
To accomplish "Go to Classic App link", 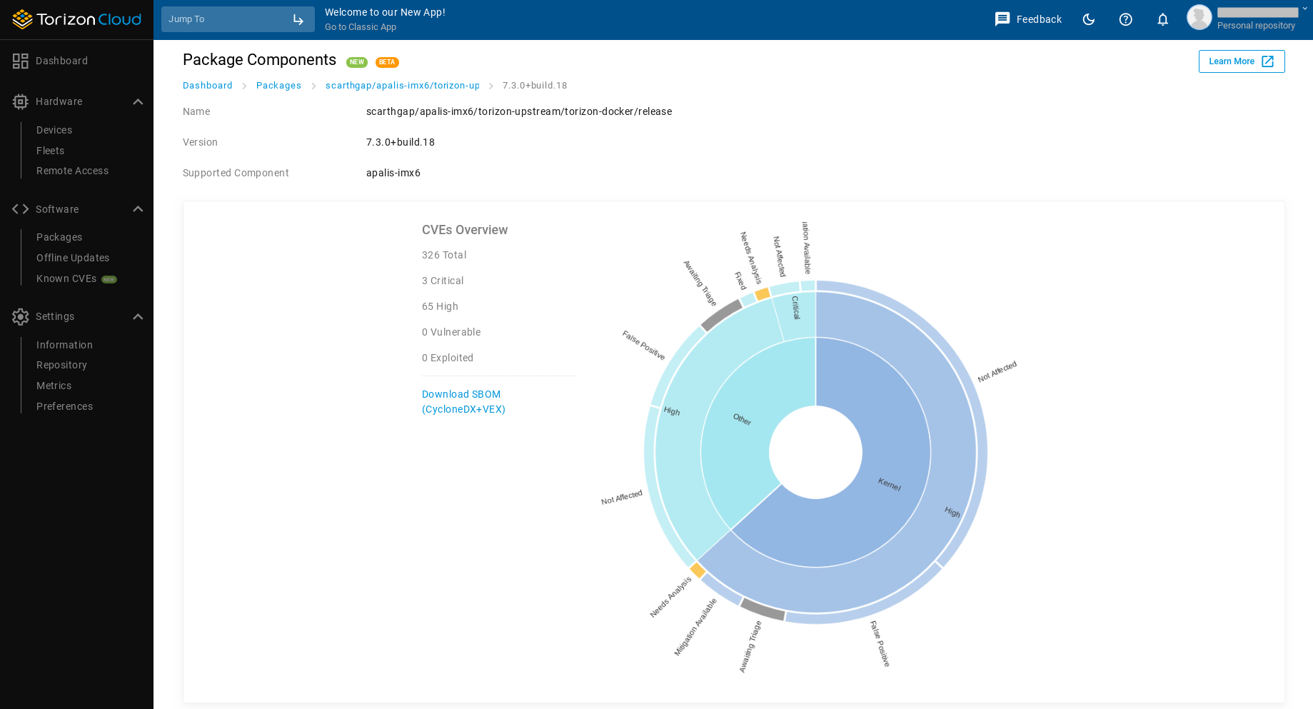I will (361, 27).
